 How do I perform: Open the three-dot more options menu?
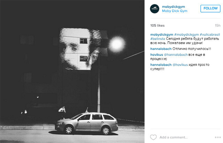(x=218, y=137)
